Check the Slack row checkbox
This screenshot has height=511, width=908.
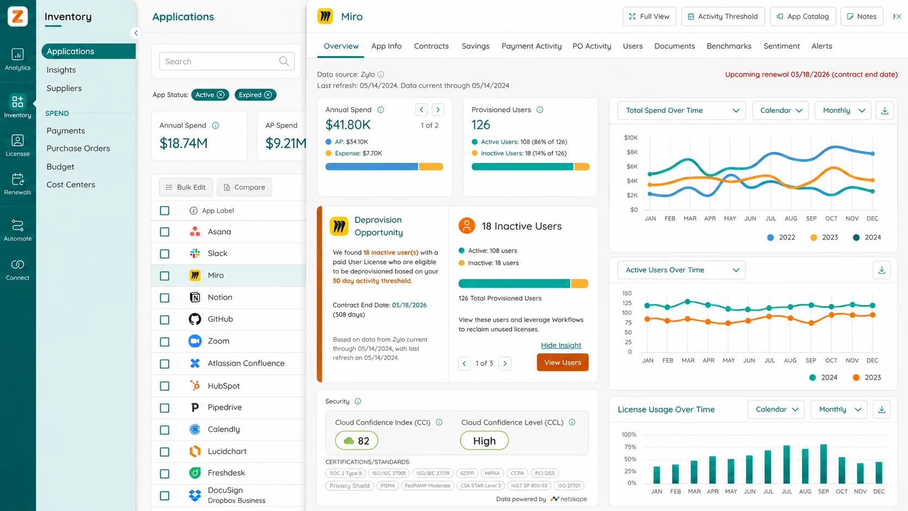click(x=165, y=254)
